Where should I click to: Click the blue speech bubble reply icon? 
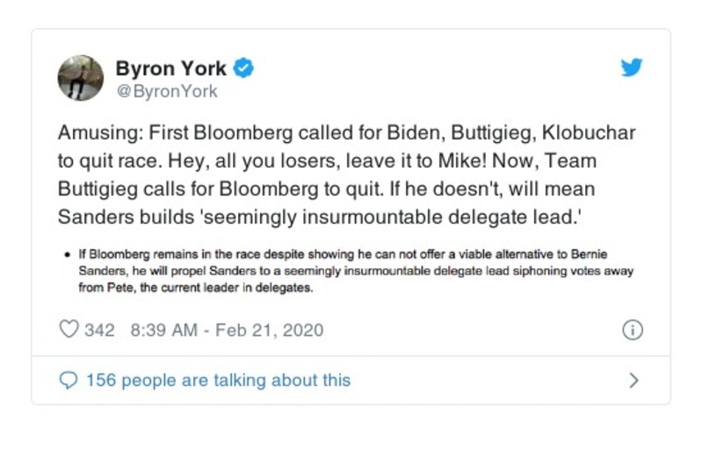[x=68, y=380]
